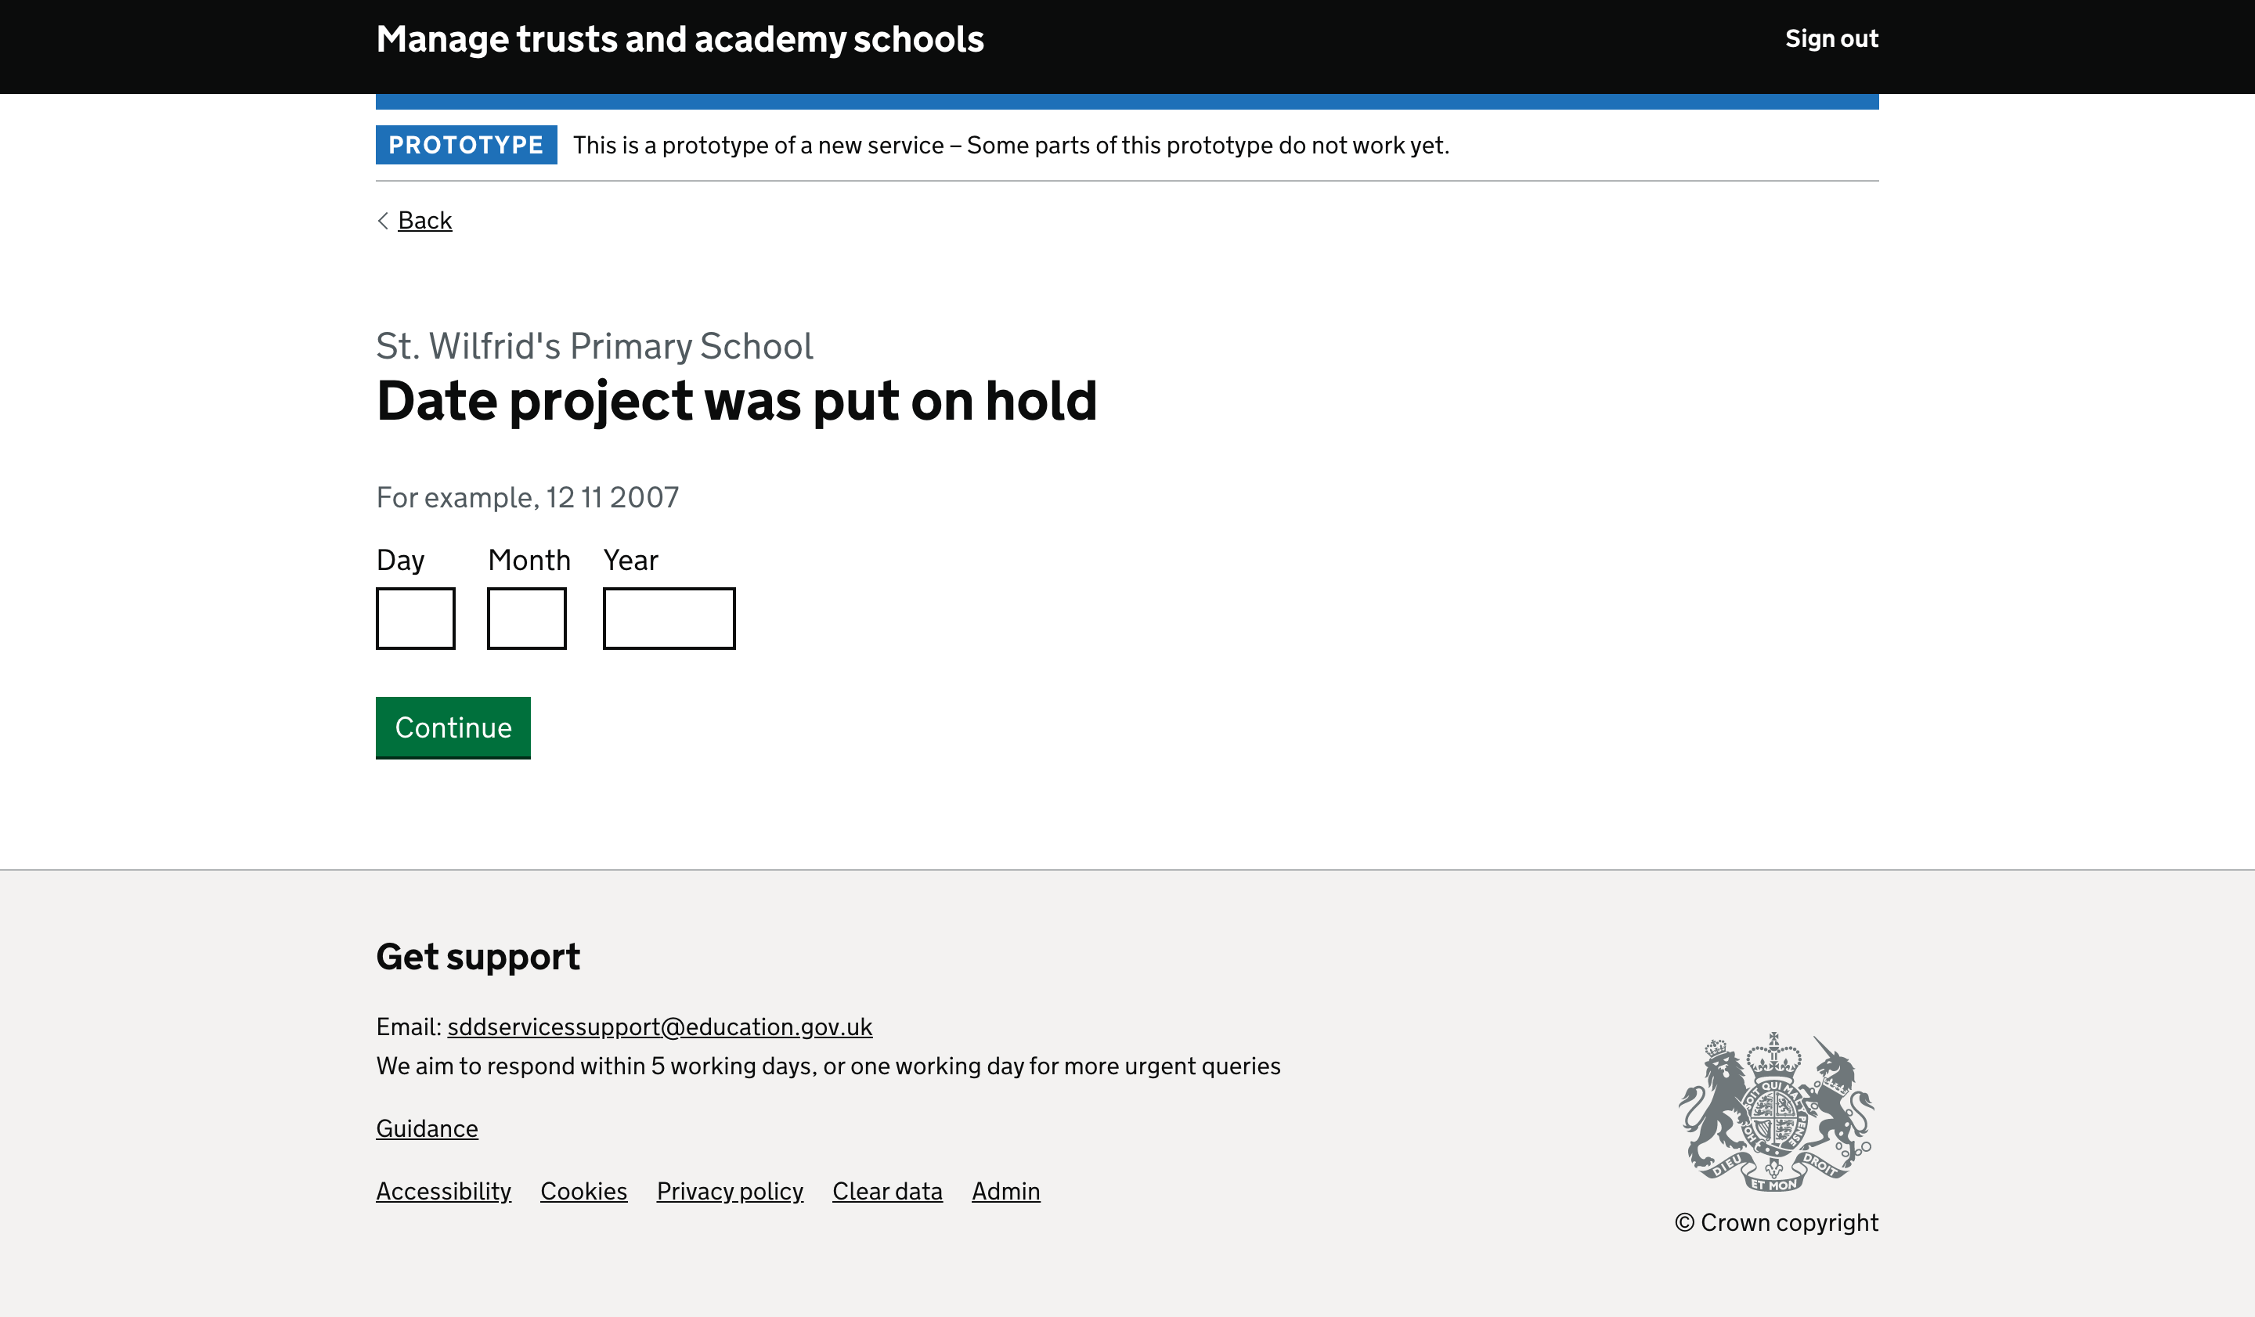This screenshot has width=2255, height=1317.
Task: Click the Admin link
Action: pos(1005,1190)
